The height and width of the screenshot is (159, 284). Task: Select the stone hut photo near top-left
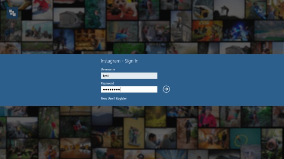pos(69,18)
